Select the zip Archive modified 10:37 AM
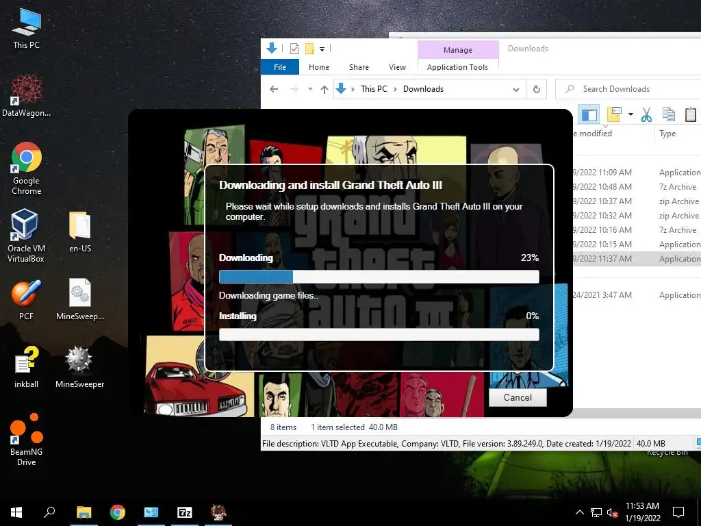This screenshot has height=526, width=701. 637,201
